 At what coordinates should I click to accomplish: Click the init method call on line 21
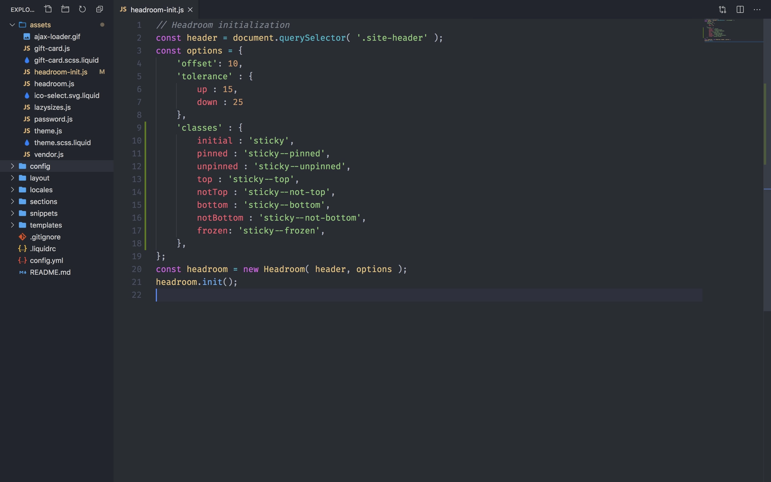(x=212, y=282)
